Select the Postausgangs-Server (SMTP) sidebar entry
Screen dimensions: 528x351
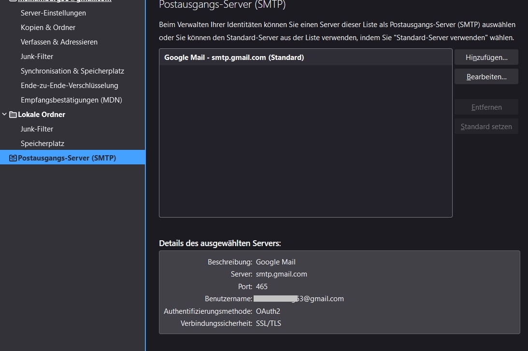tap(67, 158)
